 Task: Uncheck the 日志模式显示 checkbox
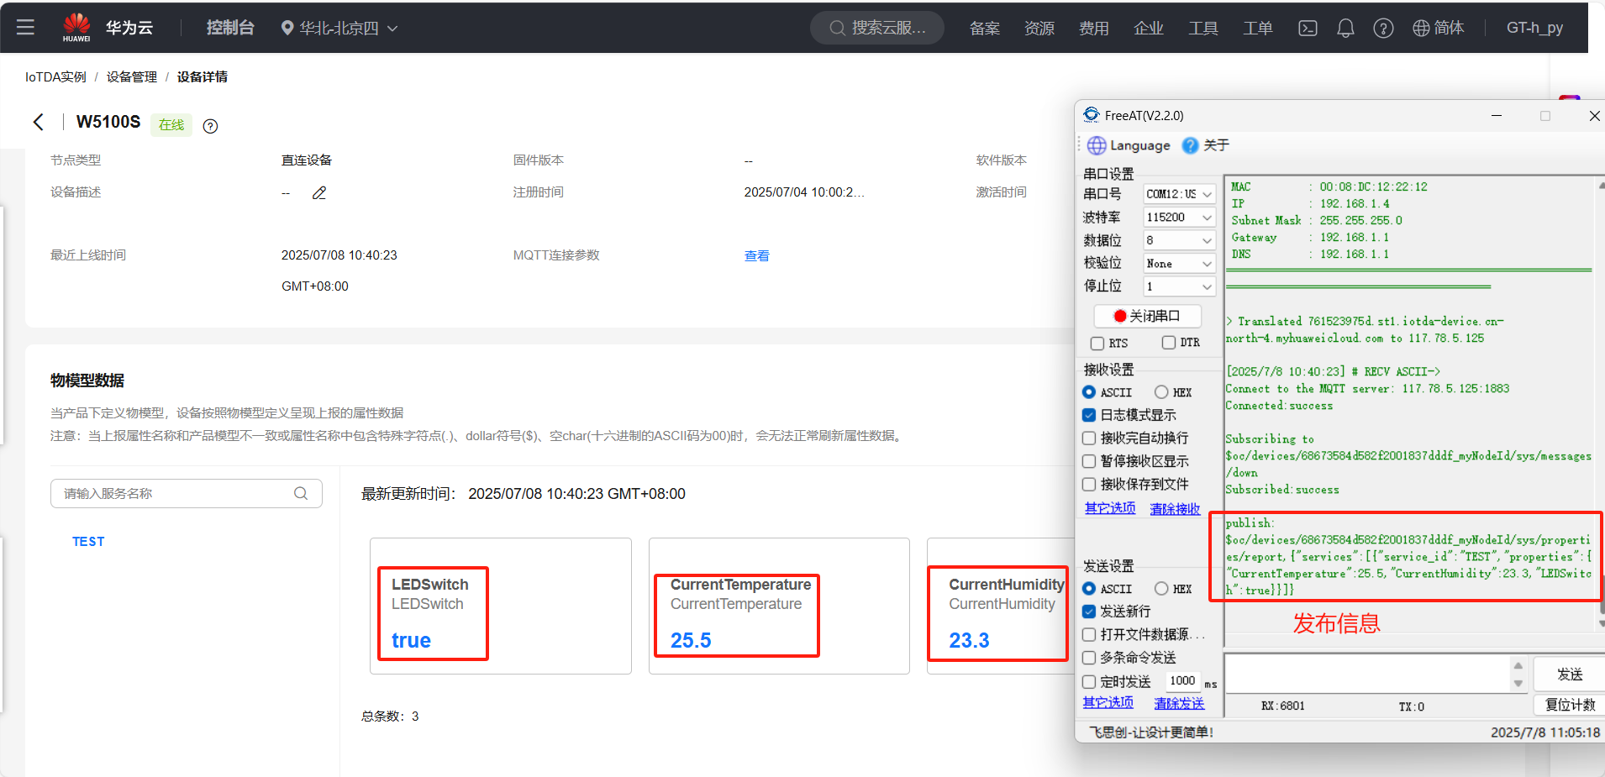(1089, 415)
